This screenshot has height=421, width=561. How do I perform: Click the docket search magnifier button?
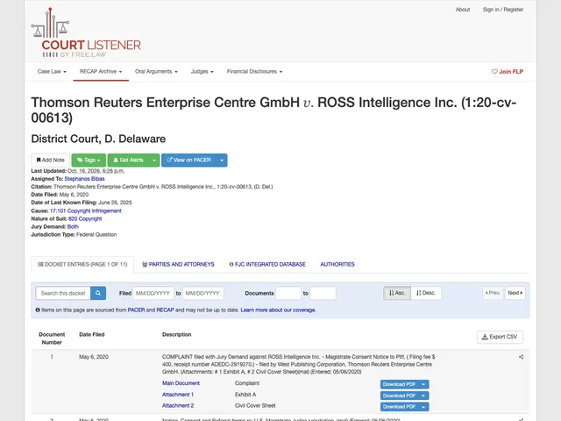[98, 293]
